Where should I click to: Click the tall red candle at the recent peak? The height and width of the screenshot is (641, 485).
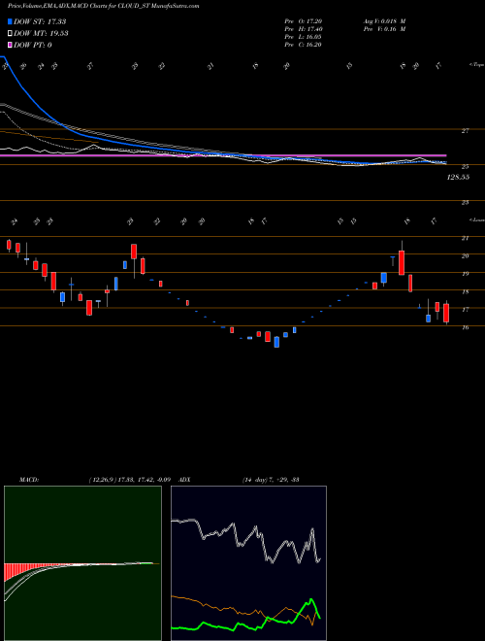402,262
